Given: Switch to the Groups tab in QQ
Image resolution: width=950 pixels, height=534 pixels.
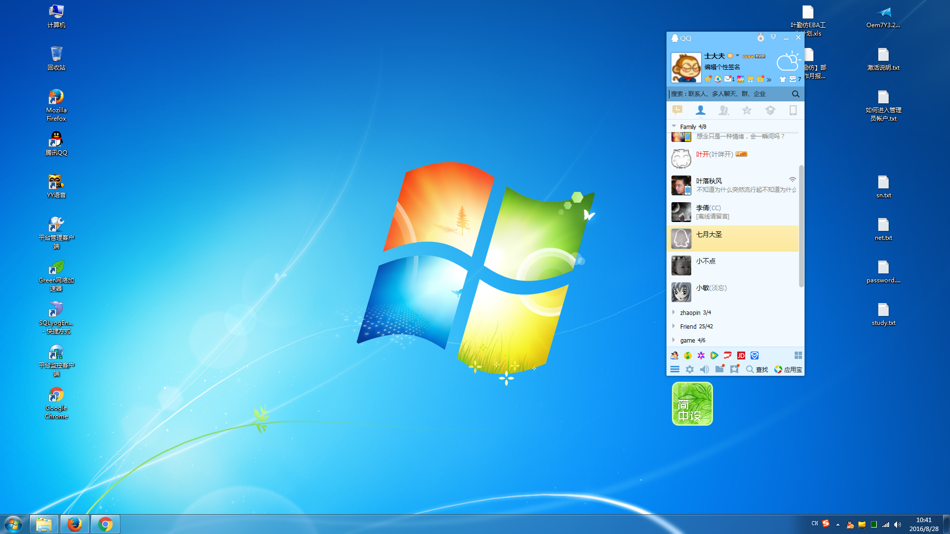Looking at the screenshot, I should click(724, 110).
